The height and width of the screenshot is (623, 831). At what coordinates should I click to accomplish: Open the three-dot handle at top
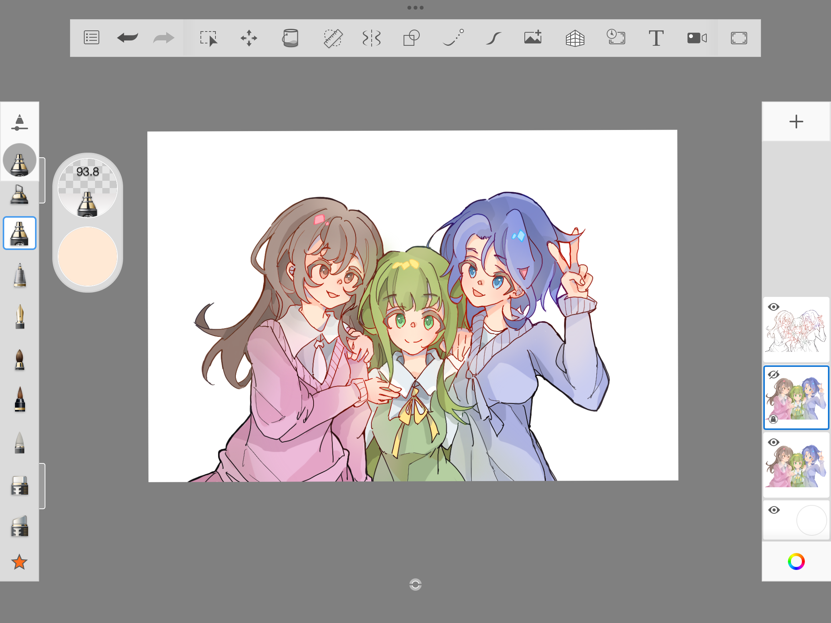[415, 8]
